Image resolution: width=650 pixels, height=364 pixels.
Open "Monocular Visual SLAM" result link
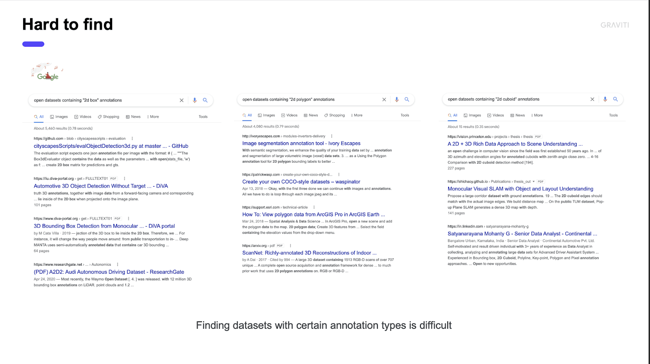point(520,189)
